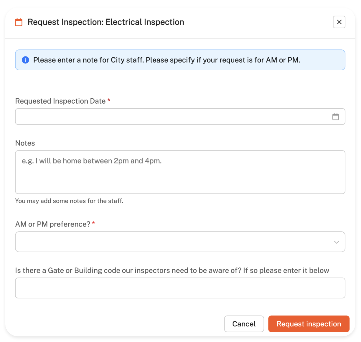Screen dimensions: 361x342
Task: Close the Request Inspection dialog
Action: 339,22
